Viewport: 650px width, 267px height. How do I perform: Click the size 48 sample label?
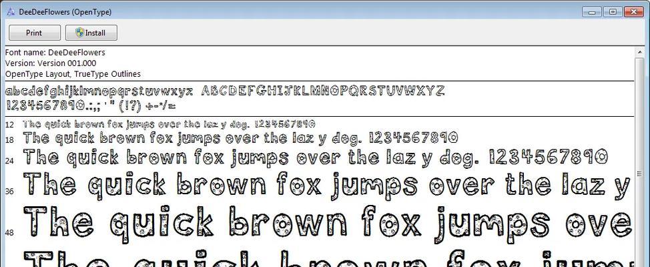click(9, 232)
